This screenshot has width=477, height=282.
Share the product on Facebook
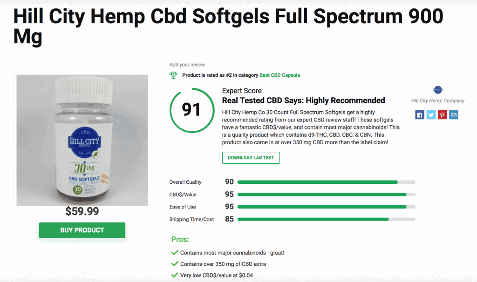pos(420,114)
